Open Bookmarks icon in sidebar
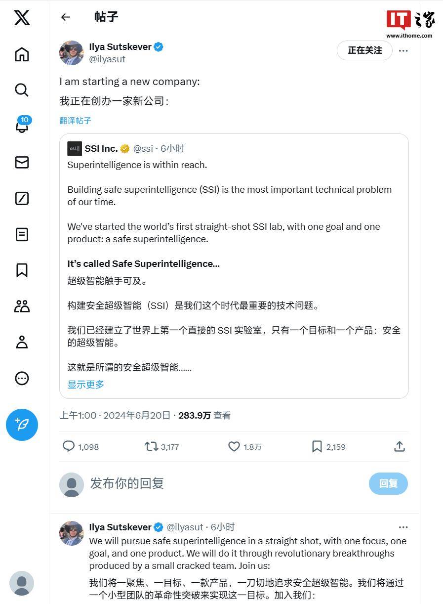This screenshot has width=443, height=604. [22, 270]
